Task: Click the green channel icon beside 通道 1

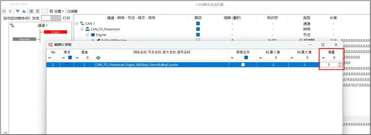Action: (12, 25)
